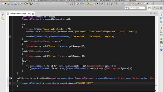164x92 pixels.
Task: Click the "The Matrix" string argument
Action: pyautogui.click(x=78, y=36)
